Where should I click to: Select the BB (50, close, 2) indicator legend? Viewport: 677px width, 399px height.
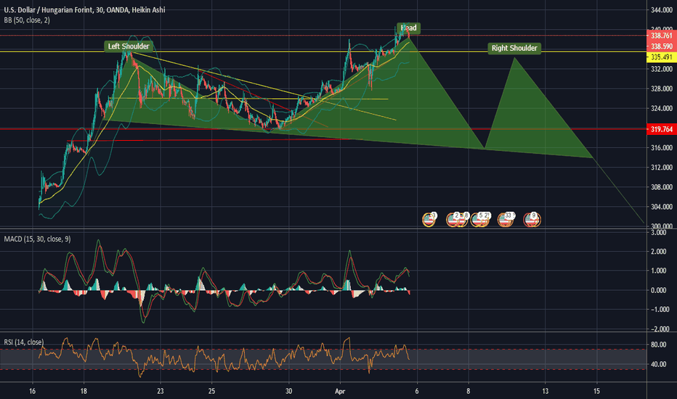(27, 20)
